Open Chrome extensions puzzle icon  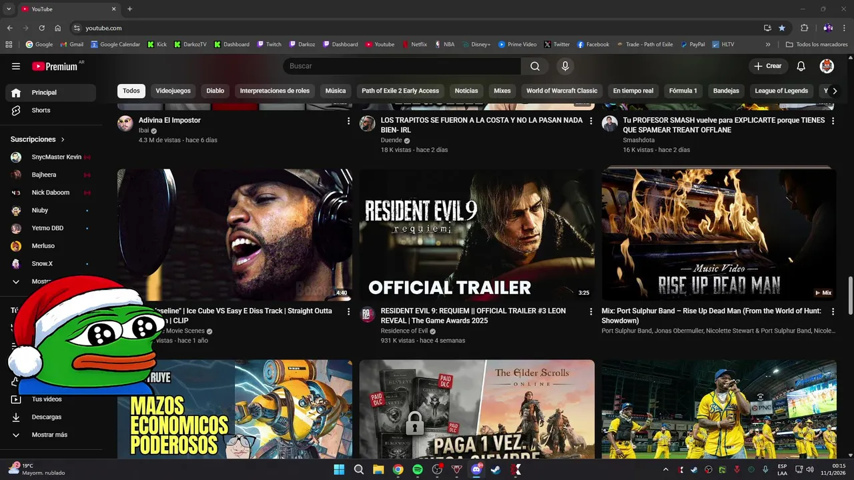coord(804,28)
